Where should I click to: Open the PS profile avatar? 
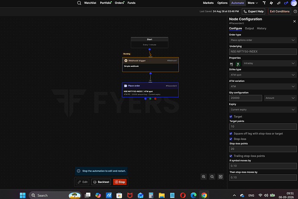(294, 3)
